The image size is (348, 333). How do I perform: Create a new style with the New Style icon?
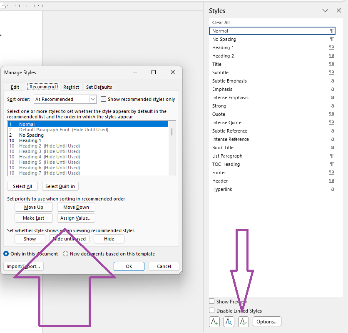click(214, 321)
